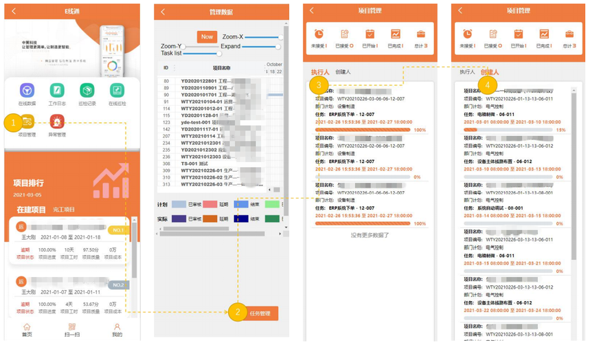Tap the 巡检记录 inspection records icon
This screenshot has height=345, width=590.
(87, 91)
